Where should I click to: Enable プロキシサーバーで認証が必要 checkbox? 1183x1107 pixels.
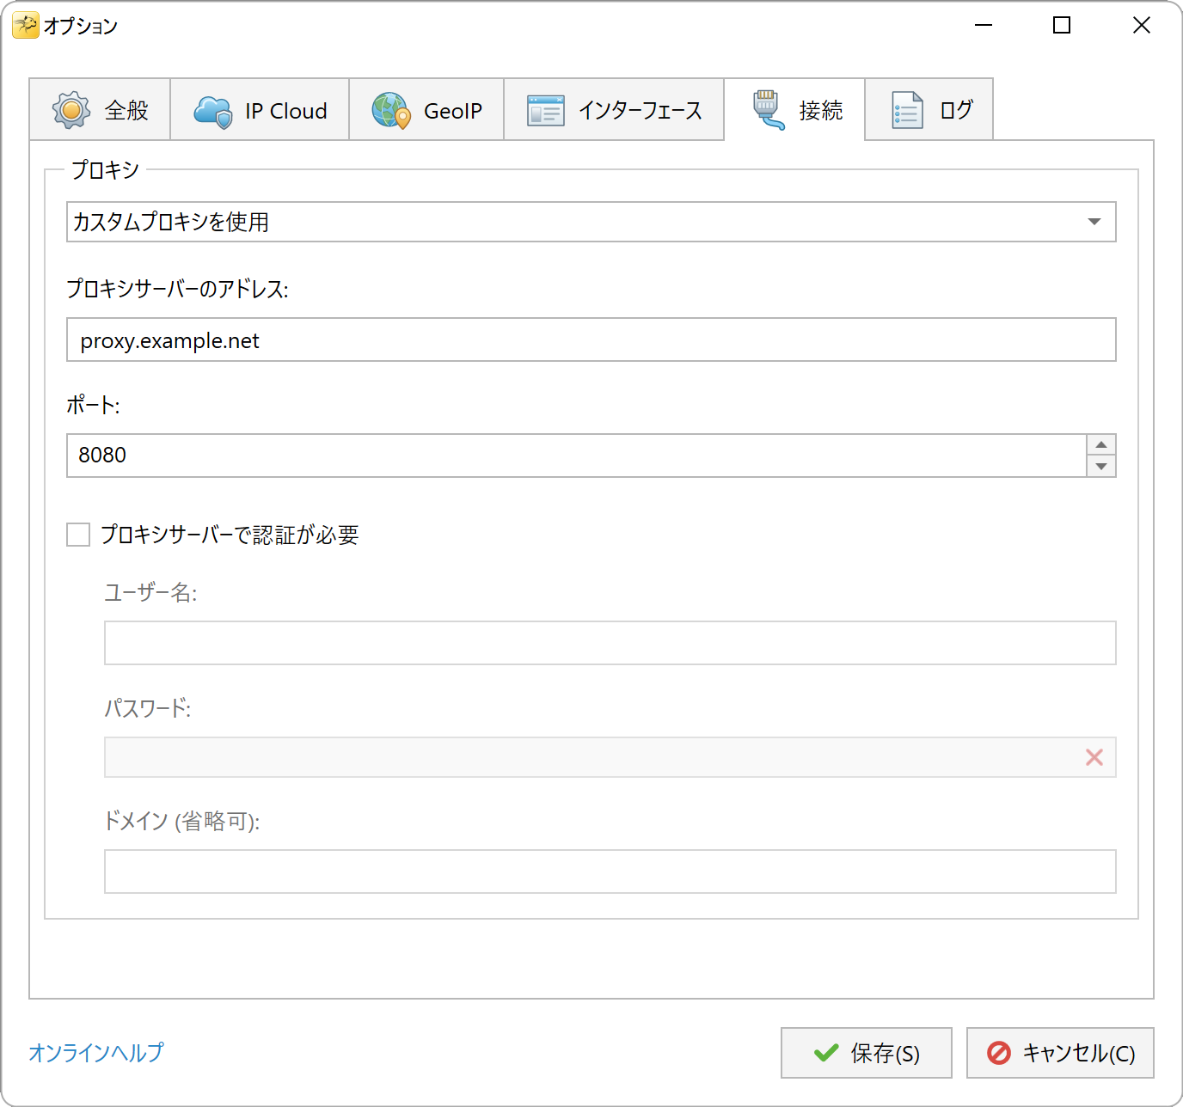(78, 535)
